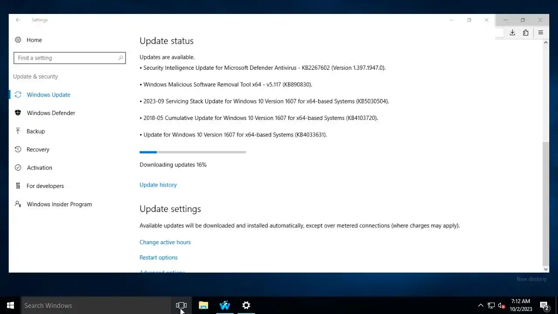This screenshot has width=558, height=314.
Task: Open the Windows Update section
Action: coord(48,95)
